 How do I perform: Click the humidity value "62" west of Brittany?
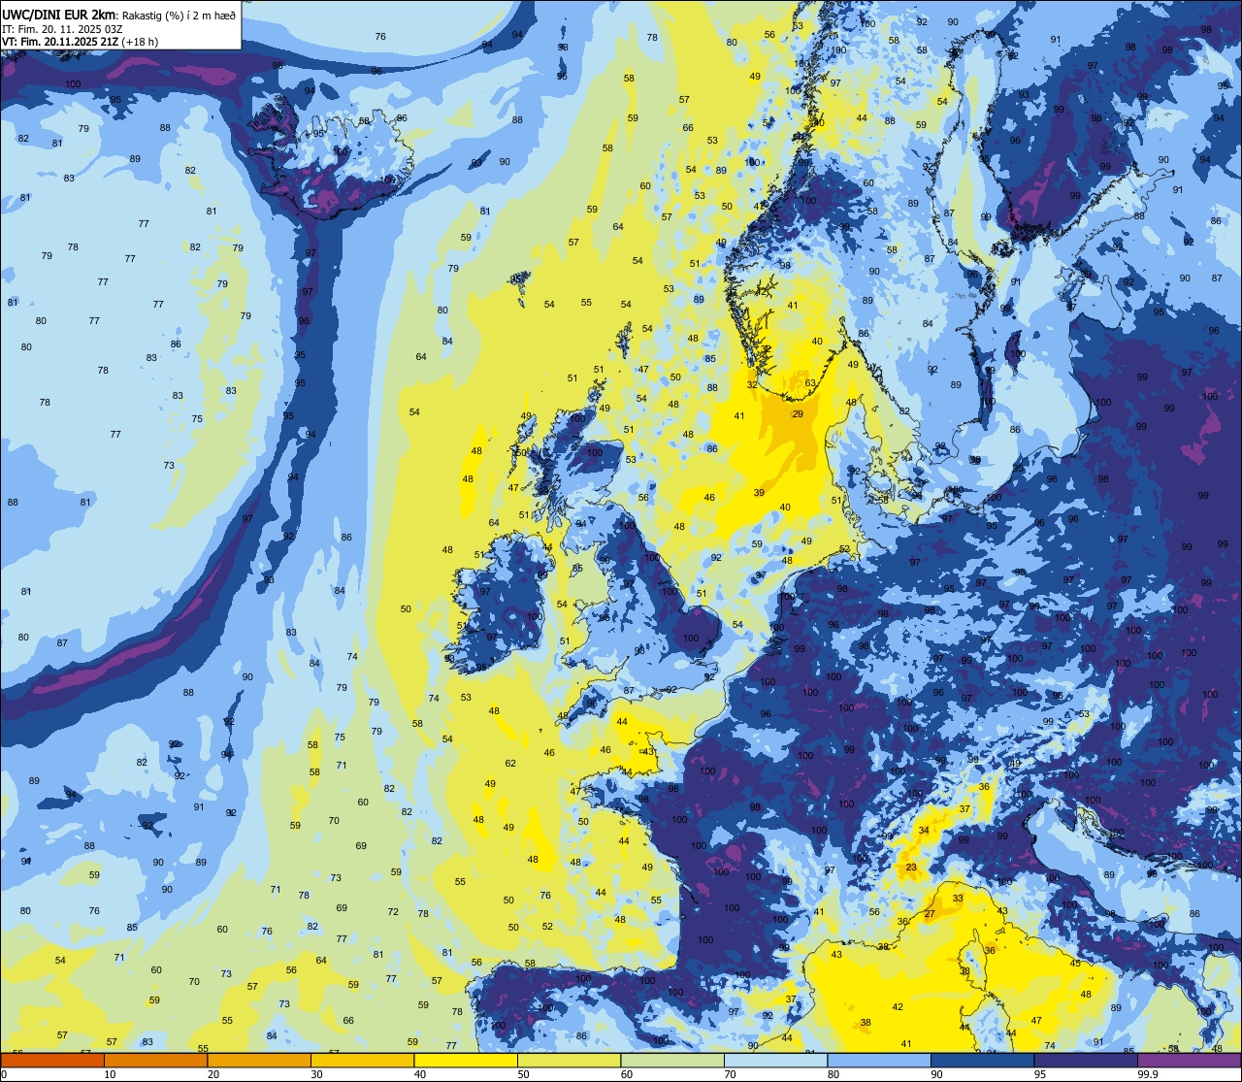pyautogui.click(x=510, y=764)
